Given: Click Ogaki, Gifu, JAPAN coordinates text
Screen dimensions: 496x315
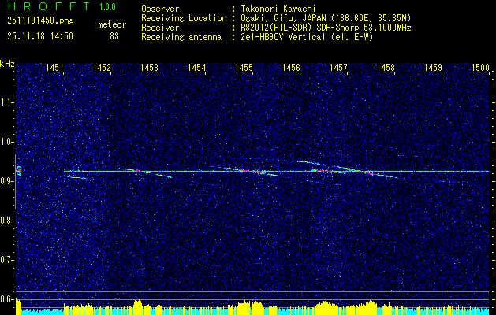Looking at the screenshot, I should pos(326,18).
